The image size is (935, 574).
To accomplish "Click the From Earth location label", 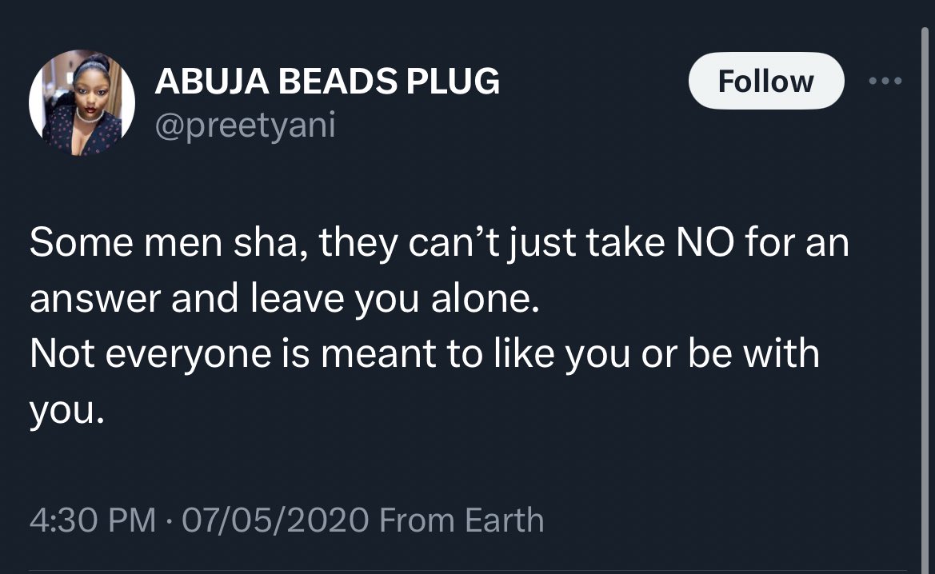I will point(462,520).
